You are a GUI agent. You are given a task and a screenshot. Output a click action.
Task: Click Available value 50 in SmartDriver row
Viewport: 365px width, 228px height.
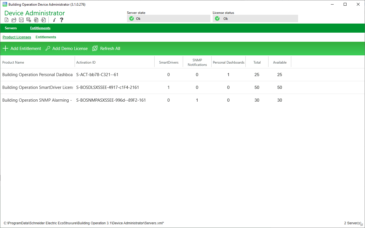(280, 87)
